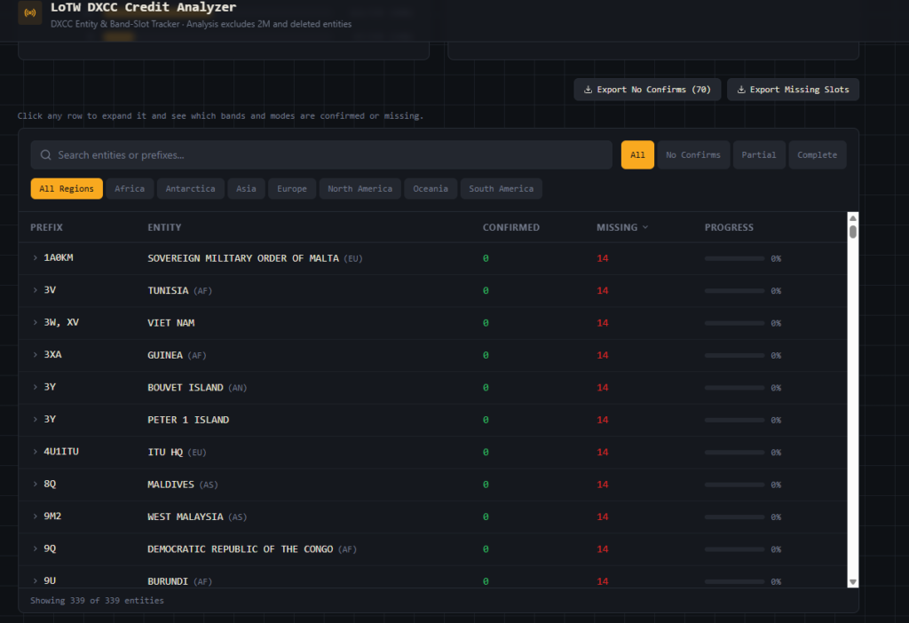Click the progress bar for Viet Nam
Viewport: 909px width, 623px height.
[x=734, y=323]
